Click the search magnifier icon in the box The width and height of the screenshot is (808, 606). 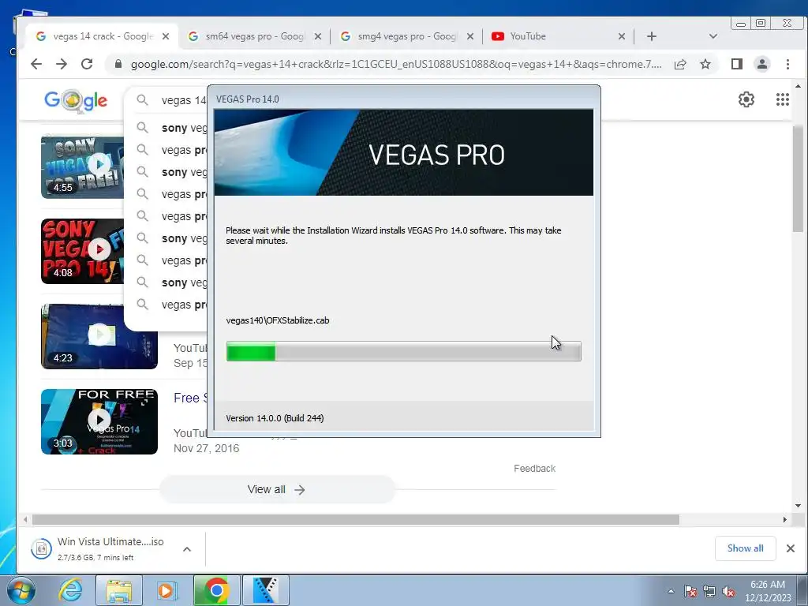point(142,100)
